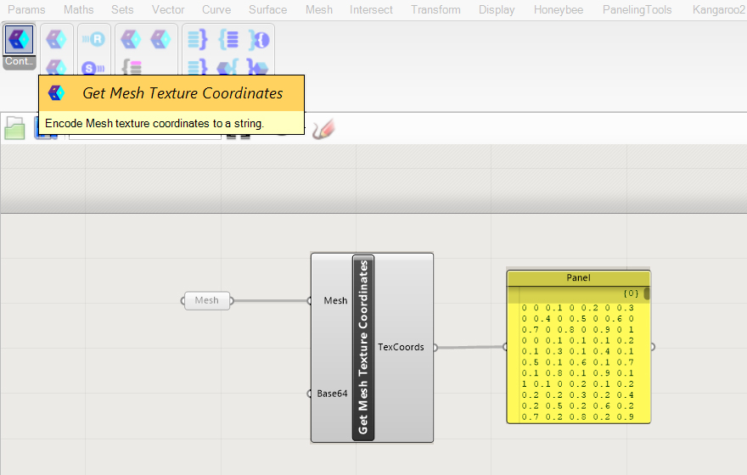Click the highlighted Get Mesh Texture Coordinates icon
Screen dimensions: 747x475
19,39
